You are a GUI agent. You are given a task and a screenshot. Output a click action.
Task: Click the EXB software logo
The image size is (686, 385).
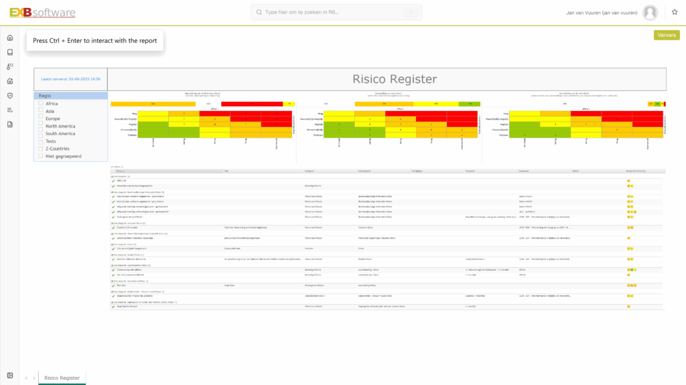pyautogui.click(x=42, y=13)
